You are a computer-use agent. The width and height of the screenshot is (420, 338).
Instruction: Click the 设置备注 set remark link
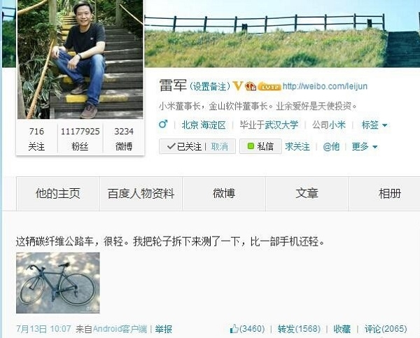click(210, 87)
